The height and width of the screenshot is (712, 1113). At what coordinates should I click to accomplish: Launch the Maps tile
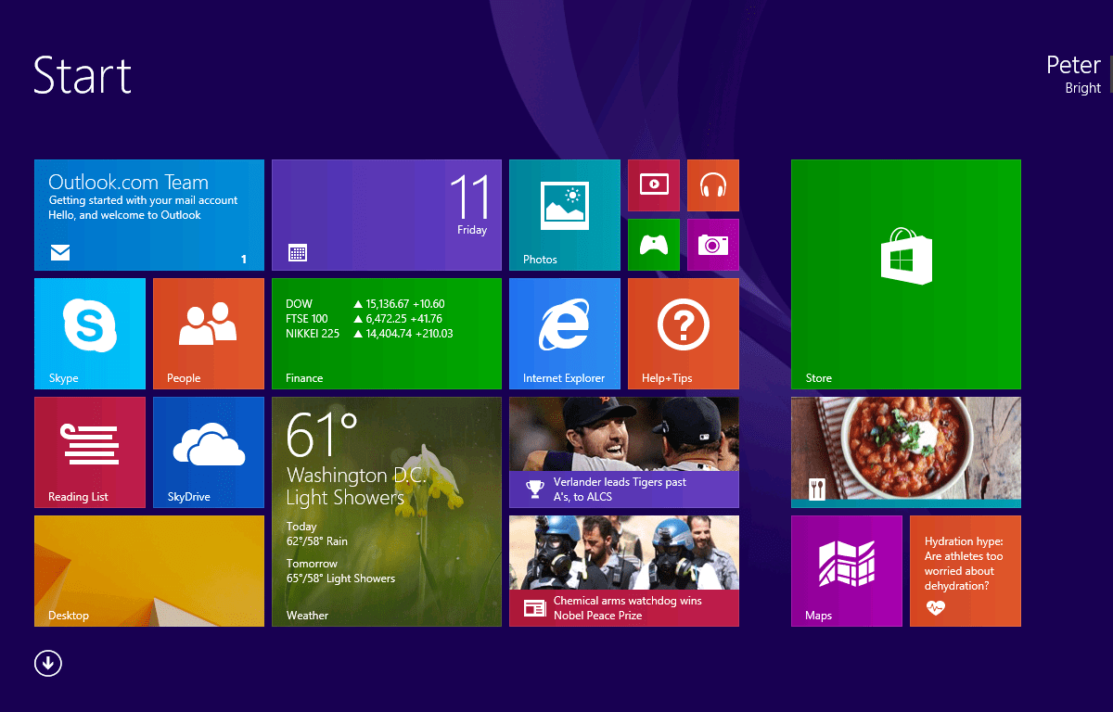tap(847, 571)
